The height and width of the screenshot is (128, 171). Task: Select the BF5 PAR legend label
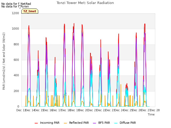pyautogui.click(x=104, y=123)
